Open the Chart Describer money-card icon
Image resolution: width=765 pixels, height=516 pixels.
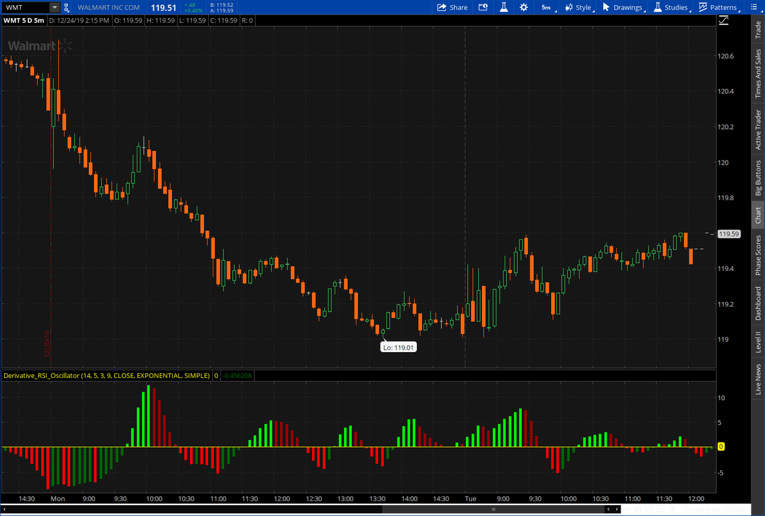483,7
